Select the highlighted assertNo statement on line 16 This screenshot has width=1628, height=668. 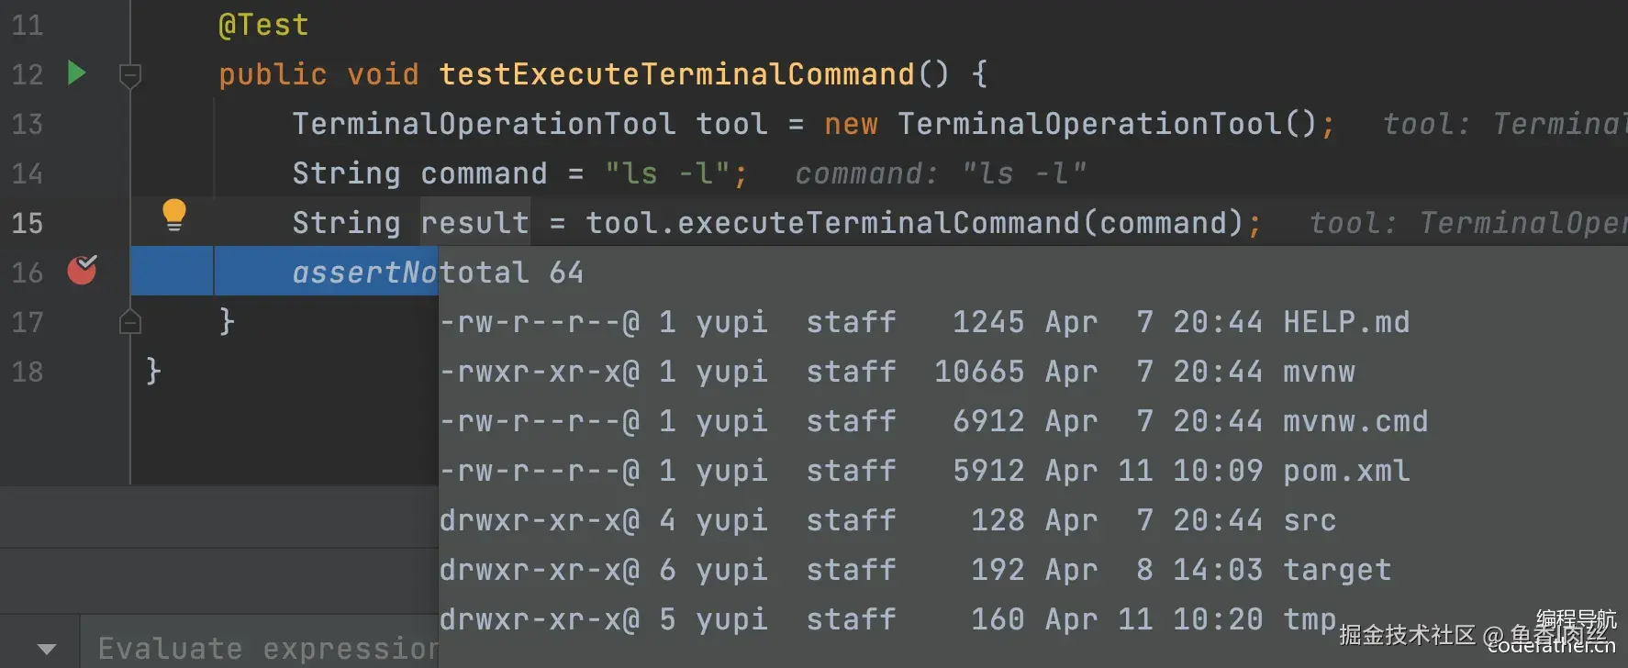364,273
